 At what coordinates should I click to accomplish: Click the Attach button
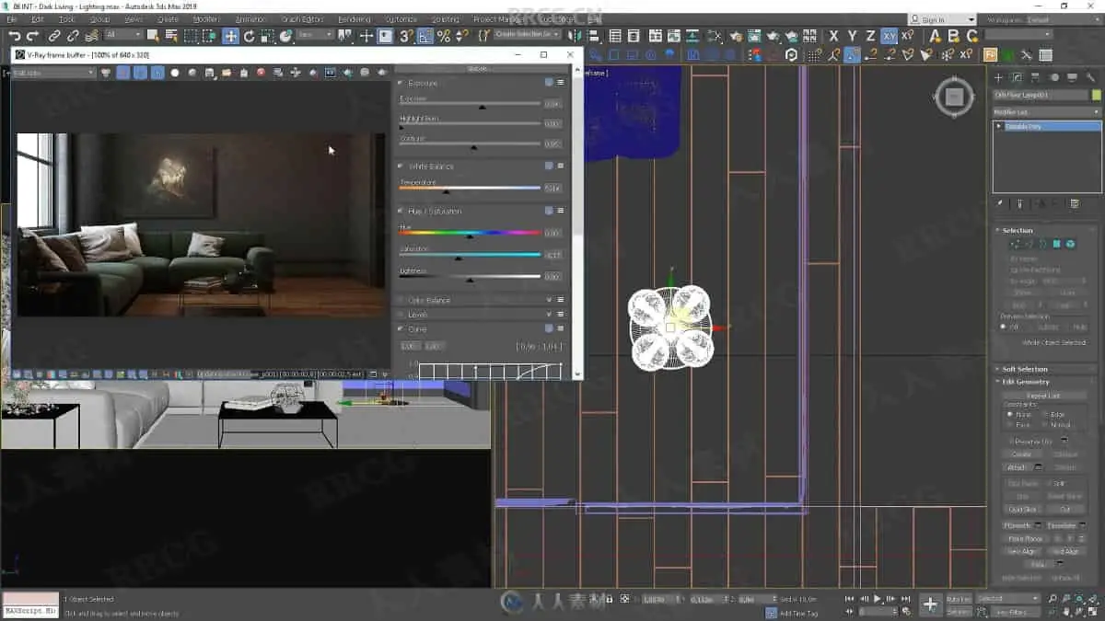1017,467
